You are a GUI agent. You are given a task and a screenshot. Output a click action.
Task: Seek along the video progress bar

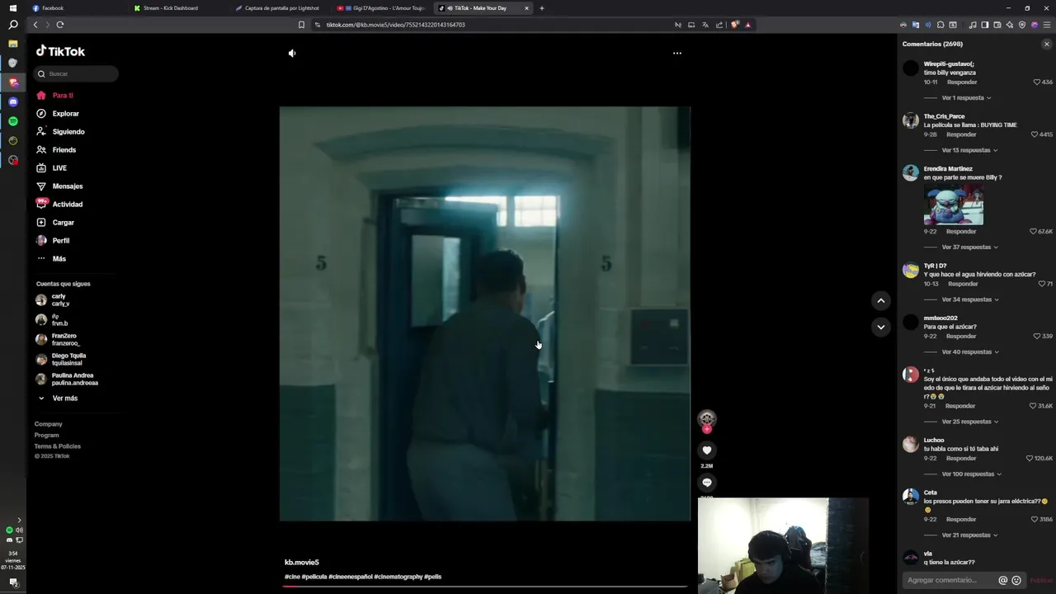485,587
